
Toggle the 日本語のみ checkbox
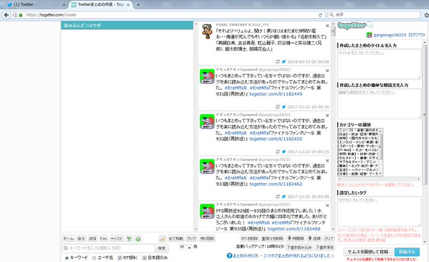pyautogui.click(x=144, y=258)
